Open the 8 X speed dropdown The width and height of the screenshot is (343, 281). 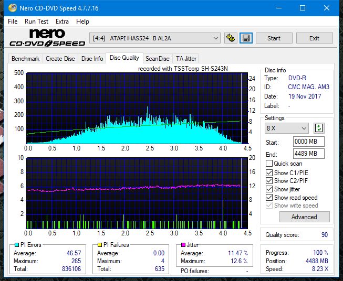click(287, 128)
